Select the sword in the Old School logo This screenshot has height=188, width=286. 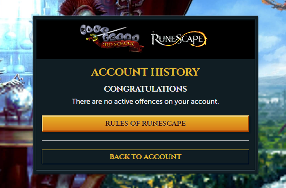[107, 34]
